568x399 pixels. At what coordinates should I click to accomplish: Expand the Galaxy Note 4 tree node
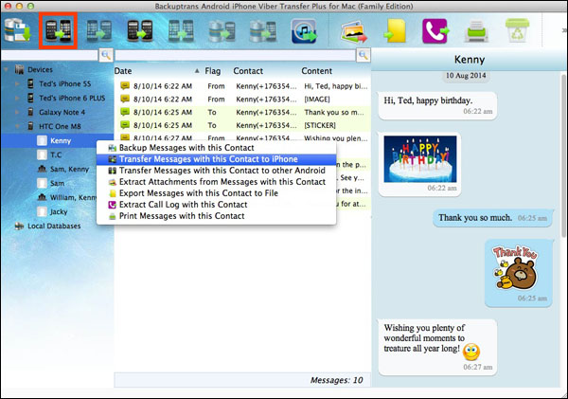(17, 112)
